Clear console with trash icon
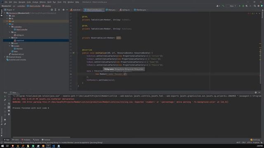Screen dimensions: 264x148 pyautogui.click(x=9, y=114)
